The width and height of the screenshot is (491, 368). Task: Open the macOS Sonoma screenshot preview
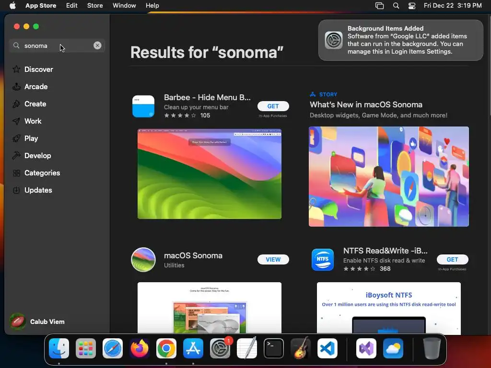point(210,308)
